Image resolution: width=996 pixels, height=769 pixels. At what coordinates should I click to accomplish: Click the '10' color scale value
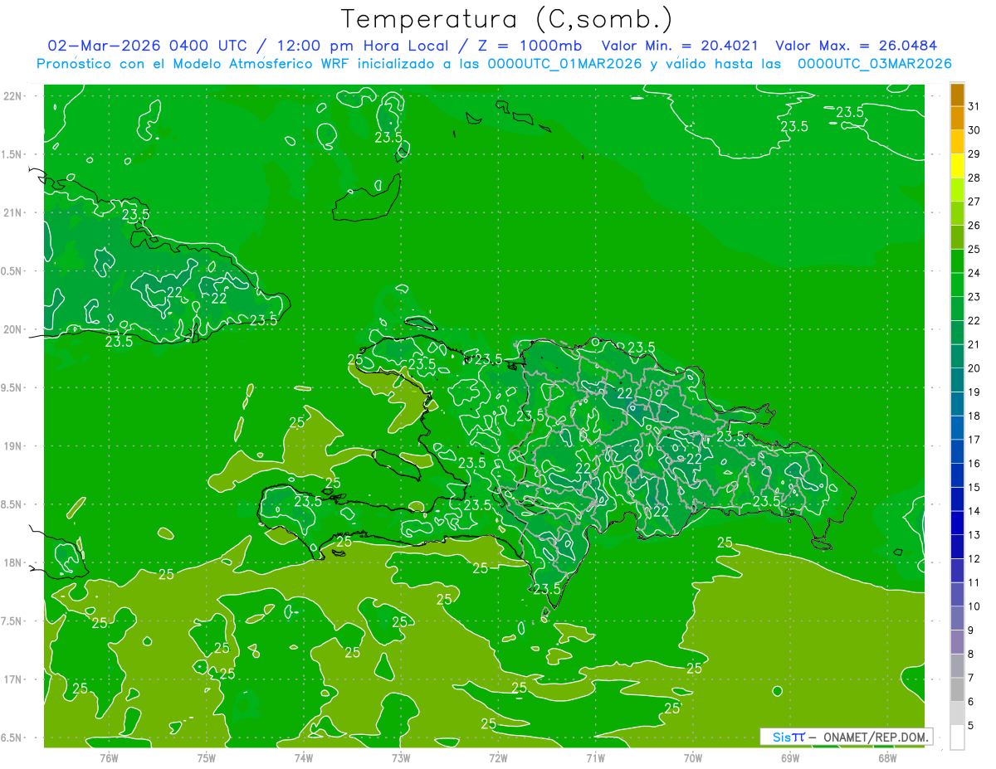974,606
